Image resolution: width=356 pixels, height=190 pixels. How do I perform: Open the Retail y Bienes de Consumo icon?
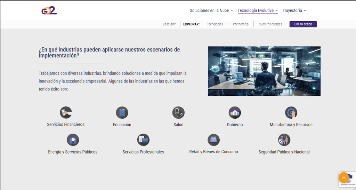[x=213, y=140]
